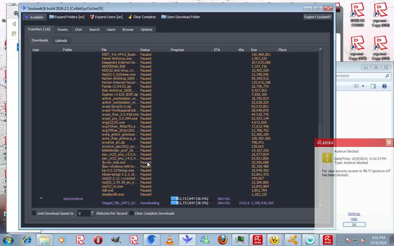Open the Options tab
This screenshot has height=246, width=394.
[x=147, y=30]
